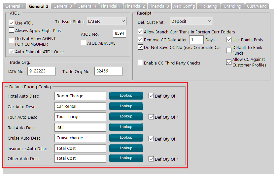276x174 pixels.
Task: Click the active General 2 tab
Action: coord(39,6)
